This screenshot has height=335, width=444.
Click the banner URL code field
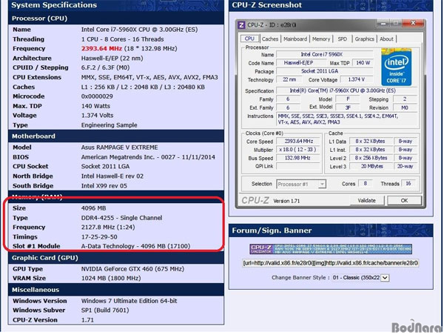pos(330,263)
